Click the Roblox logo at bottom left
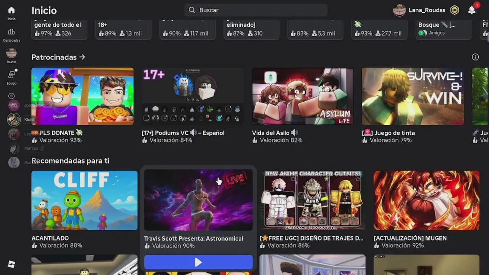The height and width of the screenshot is (275, 489). [x=11, y=264]
